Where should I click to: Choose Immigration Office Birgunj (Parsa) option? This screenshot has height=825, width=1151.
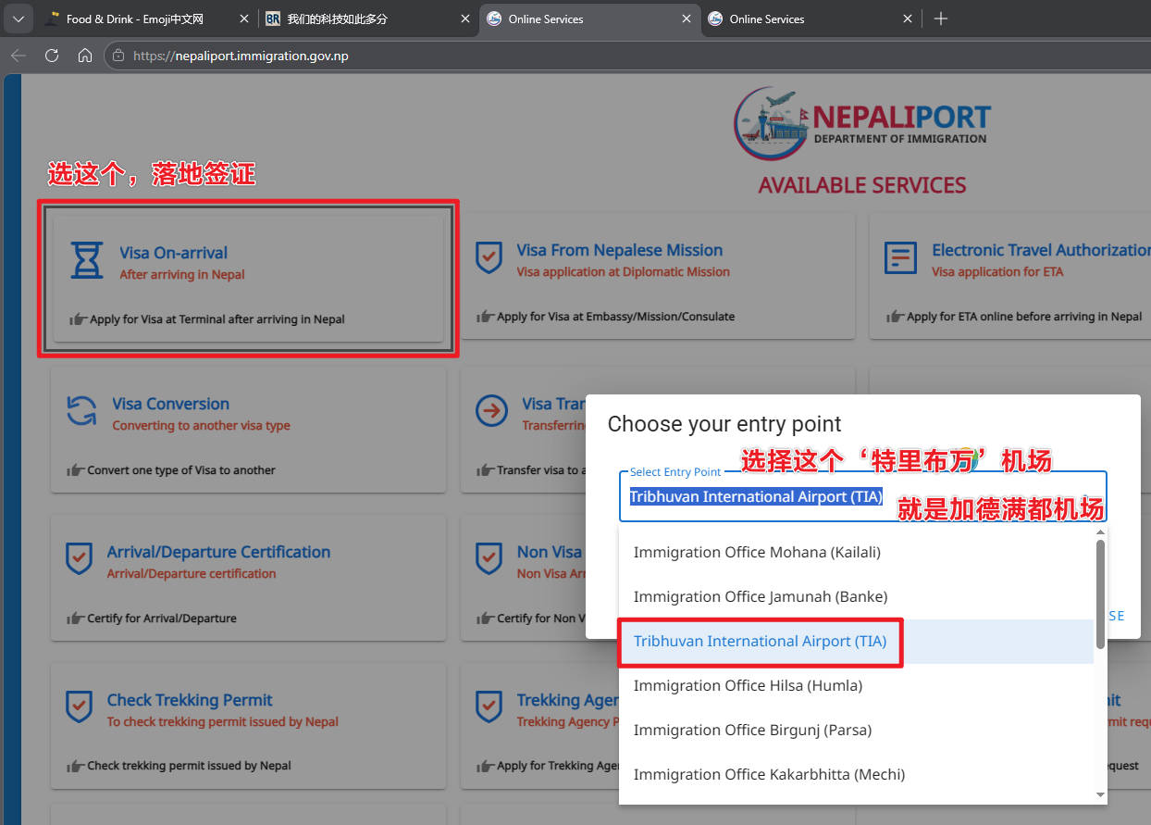tap(752, 730)
